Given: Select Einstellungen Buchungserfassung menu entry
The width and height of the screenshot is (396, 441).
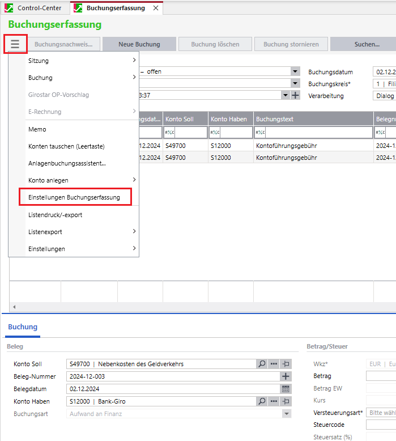Looking at the screenshot, I should click(74, 197).
